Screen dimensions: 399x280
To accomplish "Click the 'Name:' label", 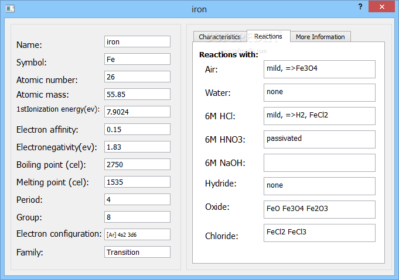I will point(29,45).
